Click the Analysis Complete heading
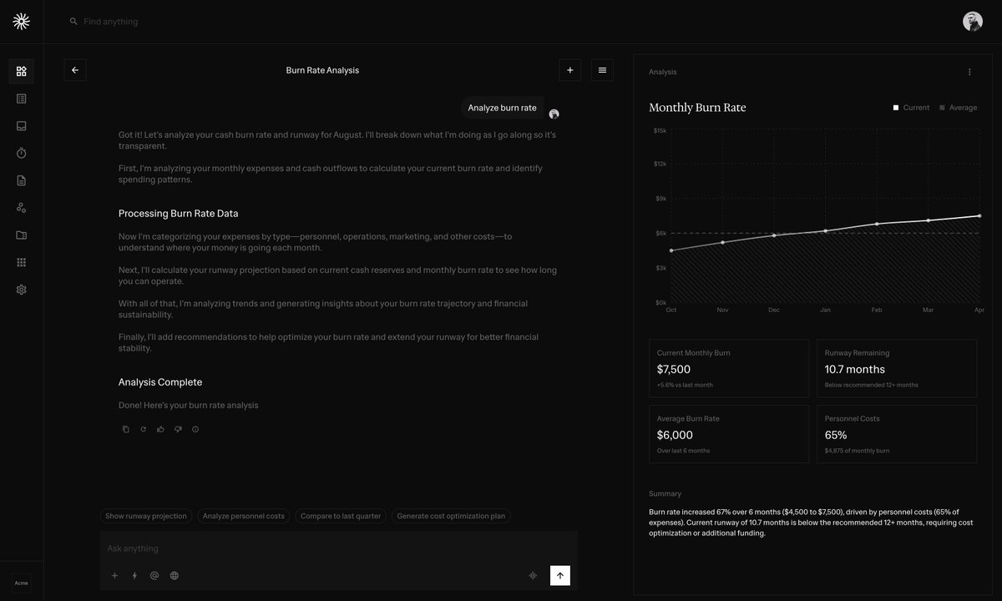Viewport: 1002px width, 601px height. click(x=160, y=382)
